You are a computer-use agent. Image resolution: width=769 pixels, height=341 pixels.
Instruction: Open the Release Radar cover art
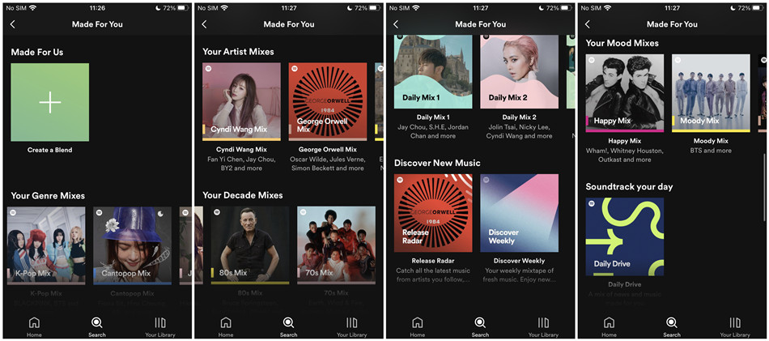click(x=433, y=213)
